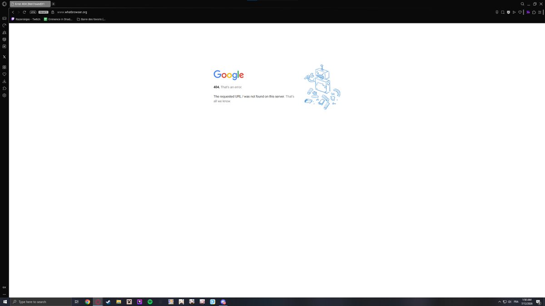The width and height of the screenshot is (545, 306).
Task: Open Easy Setup menu icon
Action: 540,12
